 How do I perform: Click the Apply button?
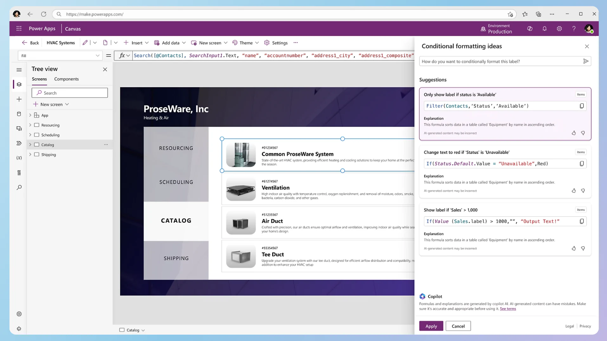pyautogui.click(x=431, y=326)
